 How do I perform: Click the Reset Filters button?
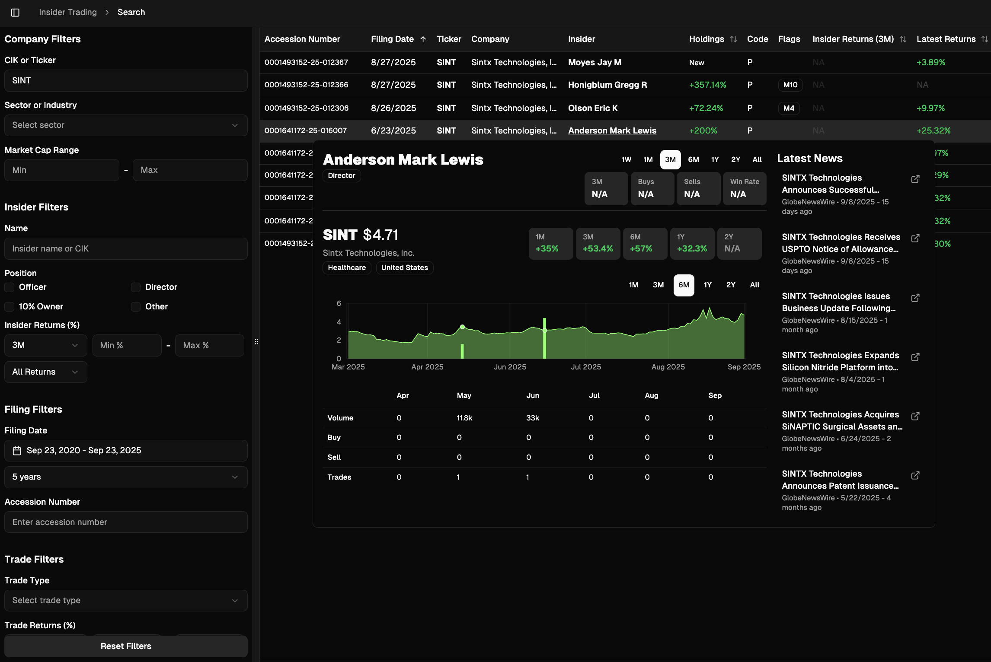pyautogui.click(x=126, y=646)
